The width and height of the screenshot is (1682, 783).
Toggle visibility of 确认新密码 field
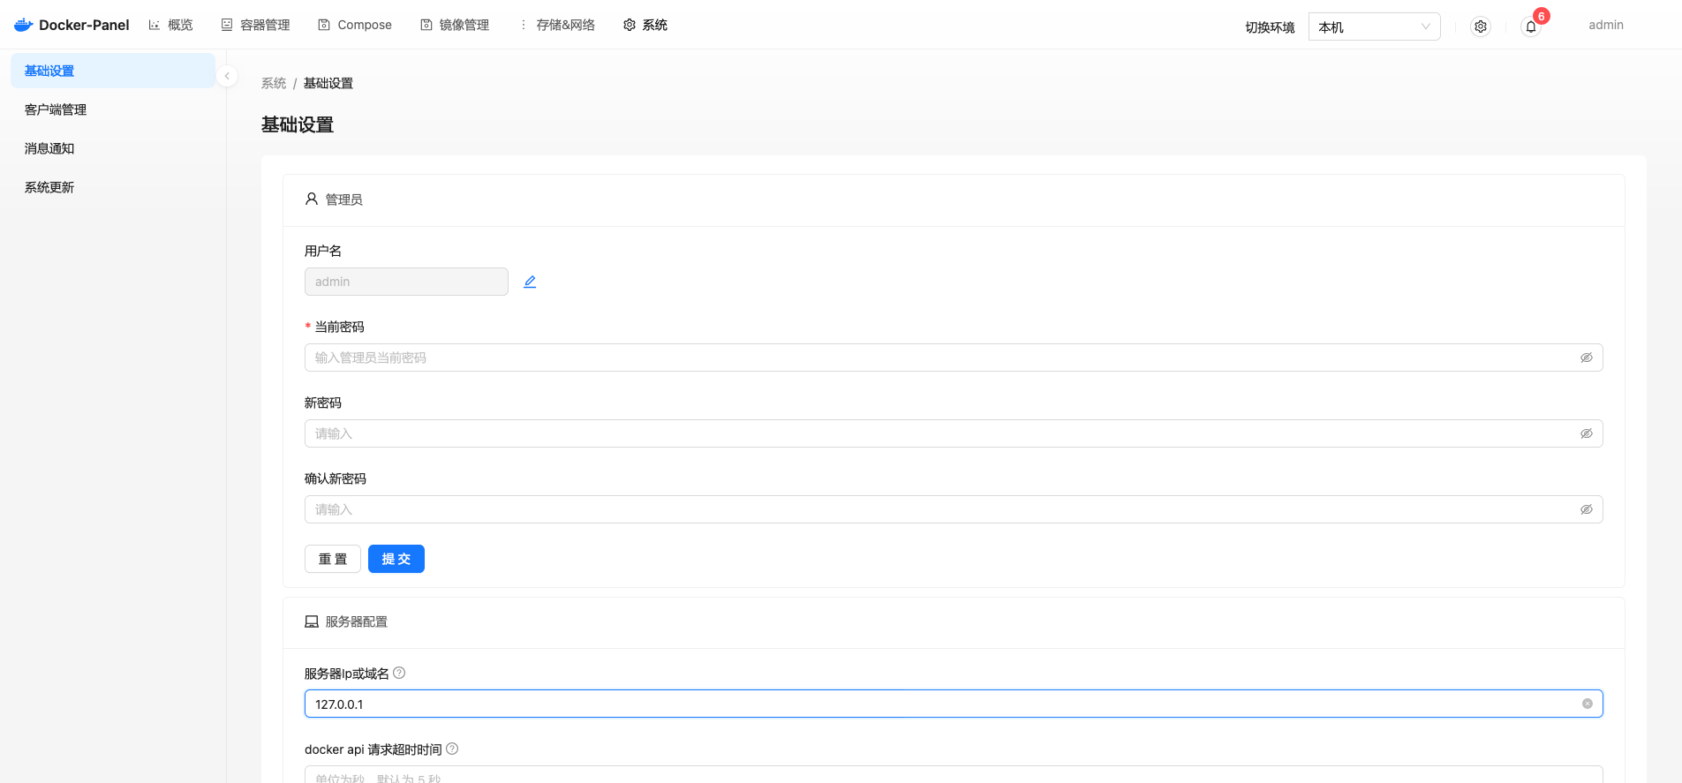click(x=1586, y=509)
